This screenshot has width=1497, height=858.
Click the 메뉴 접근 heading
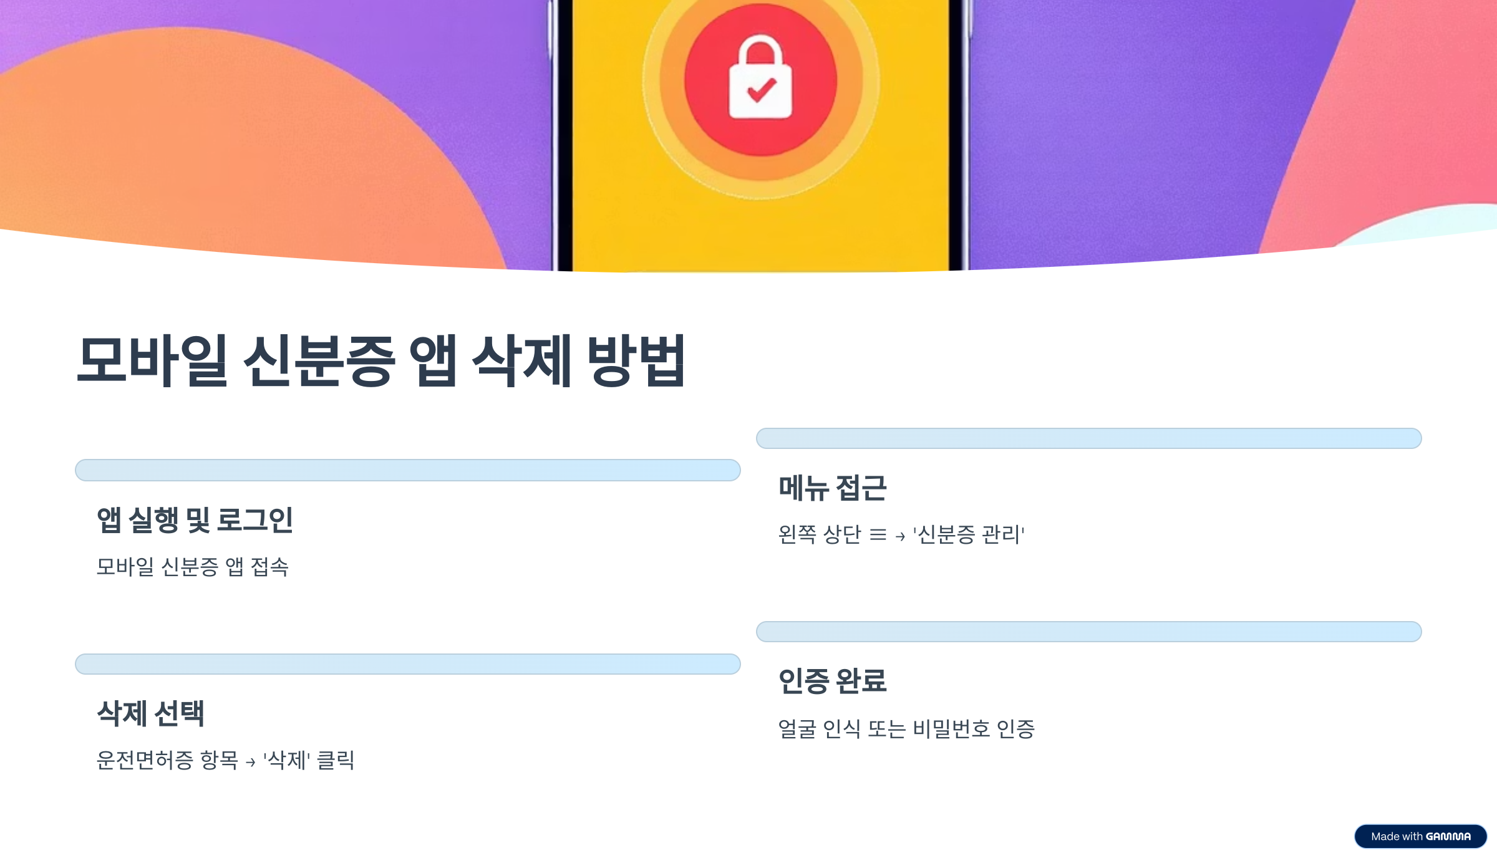(x=832, y=488)
